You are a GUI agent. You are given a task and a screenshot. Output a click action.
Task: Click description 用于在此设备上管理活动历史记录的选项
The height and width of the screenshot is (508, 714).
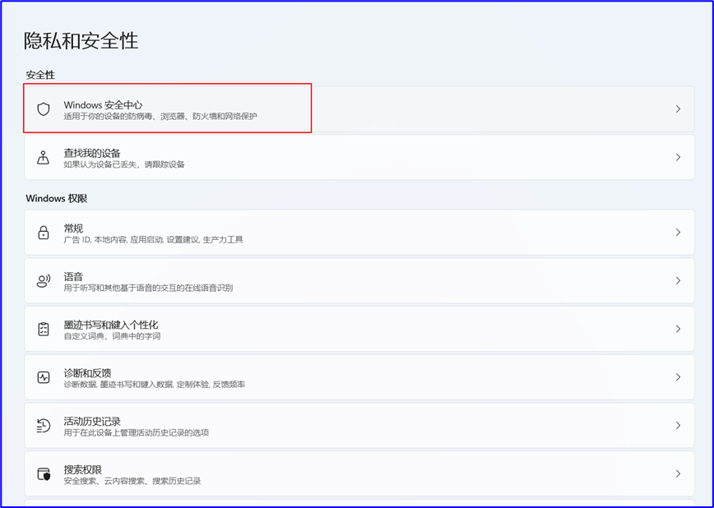[137, 433]
